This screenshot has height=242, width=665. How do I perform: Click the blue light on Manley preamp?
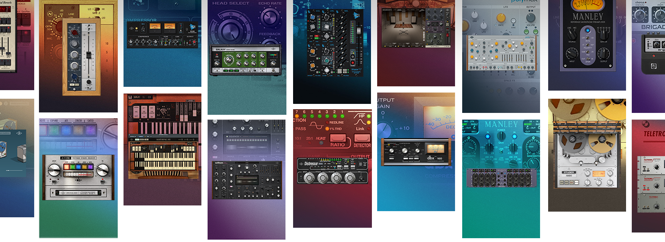[x=588, y=31]
